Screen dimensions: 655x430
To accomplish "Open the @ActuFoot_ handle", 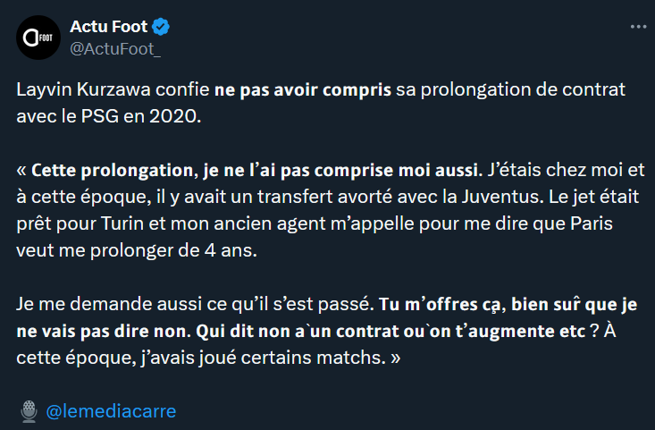I will [111, 47].
